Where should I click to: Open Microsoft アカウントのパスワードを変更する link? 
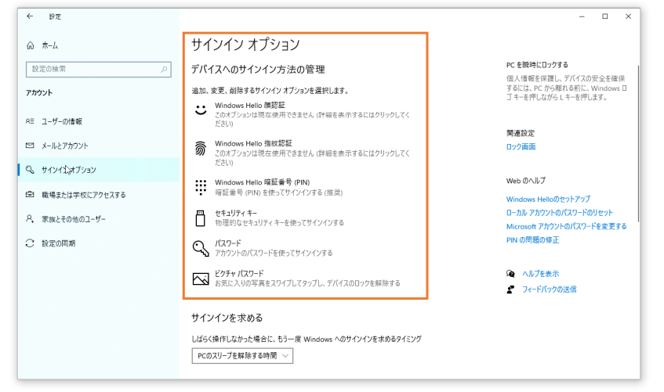pyautogui.click(x=566, y=226)
